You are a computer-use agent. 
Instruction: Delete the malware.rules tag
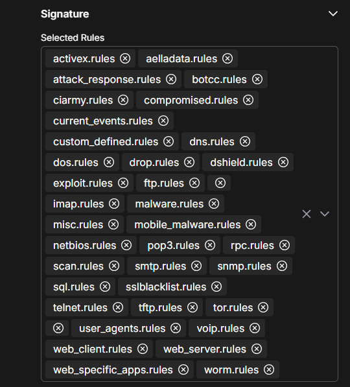214,204
